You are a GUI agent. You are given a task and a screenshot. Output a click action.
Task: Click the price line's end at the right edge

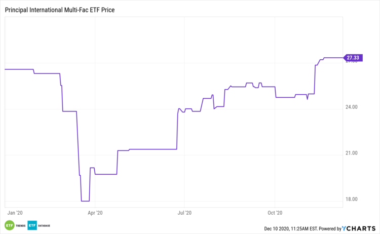343,58
